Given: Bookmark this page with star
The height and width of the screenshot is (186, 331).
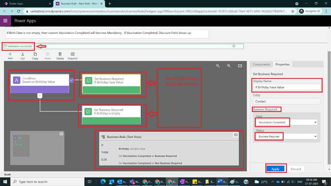Looking at the screenshot, I should coord(292,11).
